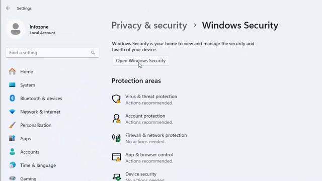
Task: Focus the Find a setting search box
Action: (52, 53)
